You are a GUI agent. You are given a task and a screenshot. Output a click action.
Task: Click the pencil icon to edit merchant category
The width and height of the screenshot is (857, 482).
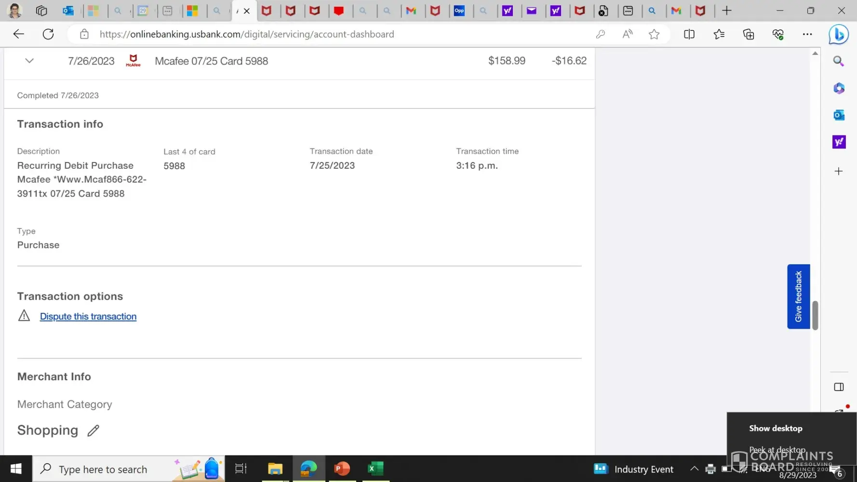pyautogui.click(x=93, y=430)
